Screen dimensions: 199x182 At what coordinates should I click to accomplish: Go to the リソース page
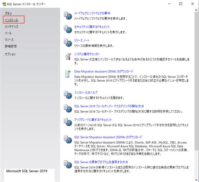point(9,40)
